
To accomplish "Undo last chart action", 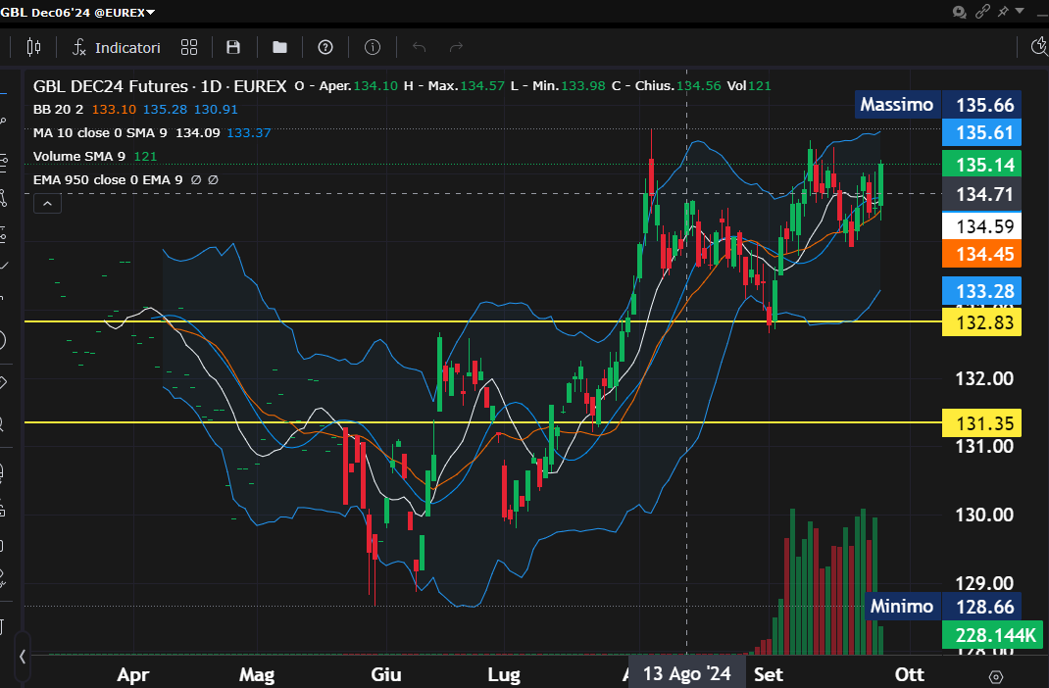I will pos(419,47).
